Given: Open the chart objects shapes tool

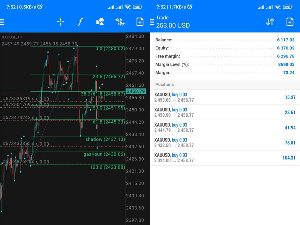Looking at the screenshot, I should (x=100, y=22).
